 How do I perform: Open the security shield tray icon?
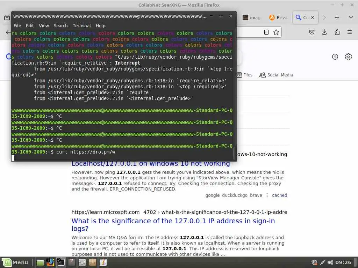click(x=314, y=262)
